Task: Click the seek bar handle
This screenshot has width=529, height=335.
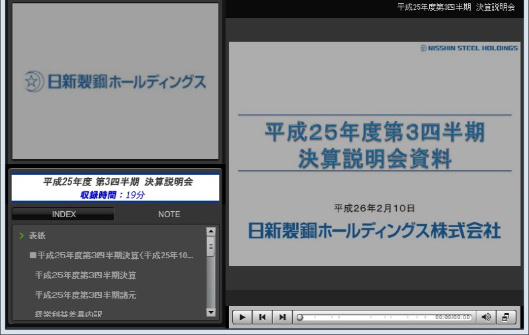Action: click(x=300, y=317)
